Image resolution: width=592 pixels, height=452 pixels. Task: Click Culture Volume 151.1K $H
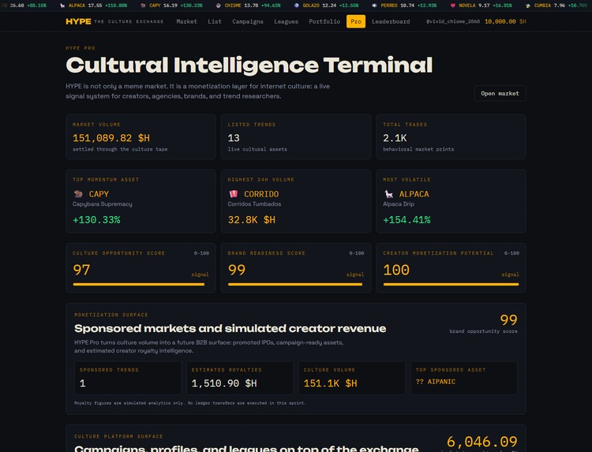point(331,383)
